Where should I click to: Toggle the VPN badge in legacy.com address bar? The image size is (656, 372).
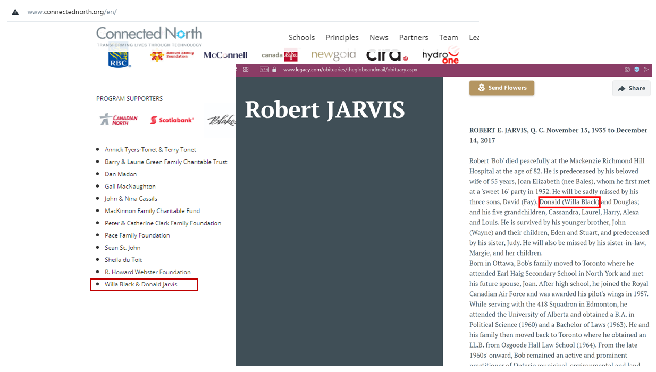pyautogui.click(x=264, y=70)
